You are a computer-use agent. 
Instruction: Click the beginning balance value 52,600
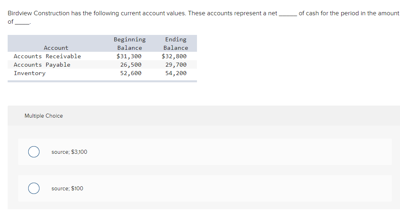pos(131,73)
